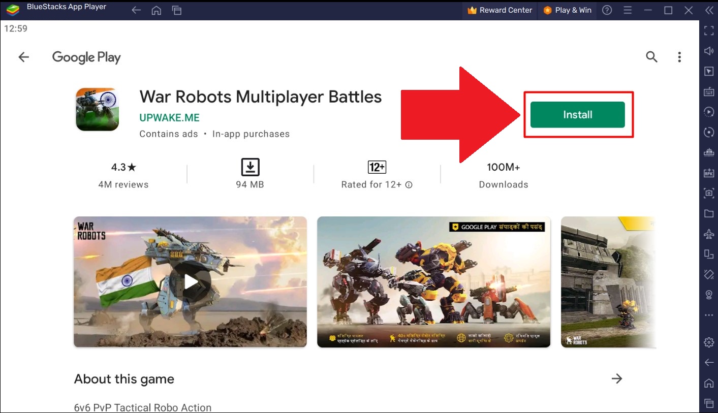
Task: Open the Install APK tool
Action: point(709,173)
